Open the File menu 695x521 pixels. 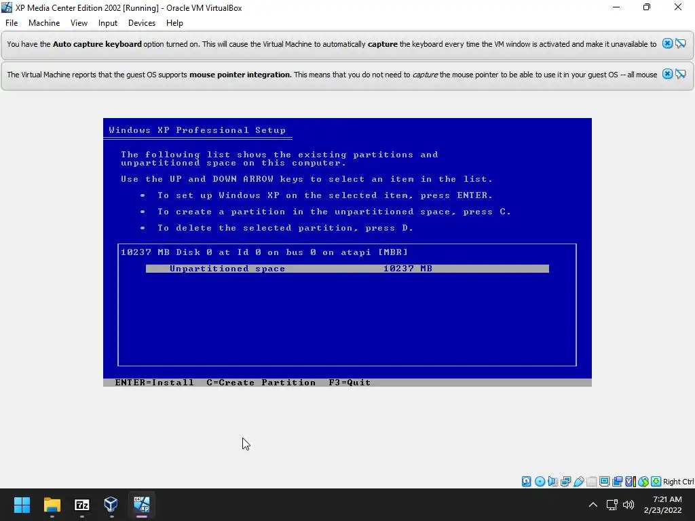tap(12, 23)
